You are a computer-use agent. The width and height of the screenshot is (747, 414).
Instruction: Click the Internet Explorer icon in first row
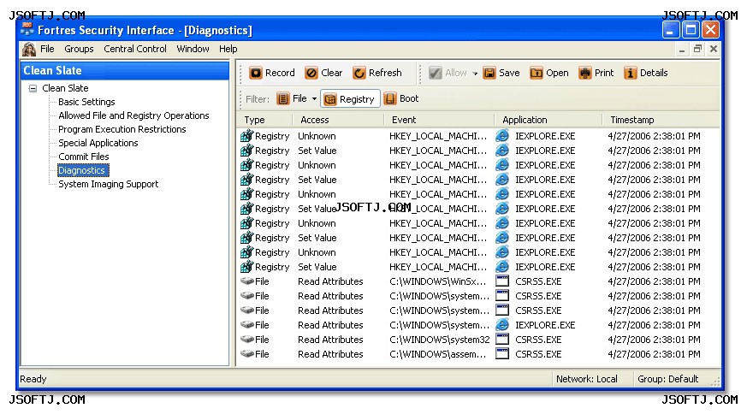coord(502,136)
